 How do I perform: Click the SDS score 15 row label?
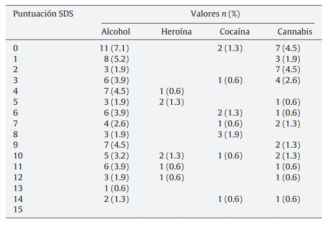click(18, 209)
